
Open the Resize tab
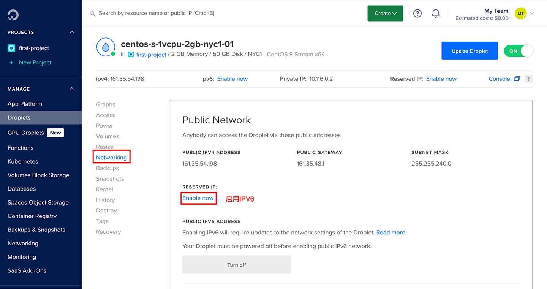click(105, 147)
